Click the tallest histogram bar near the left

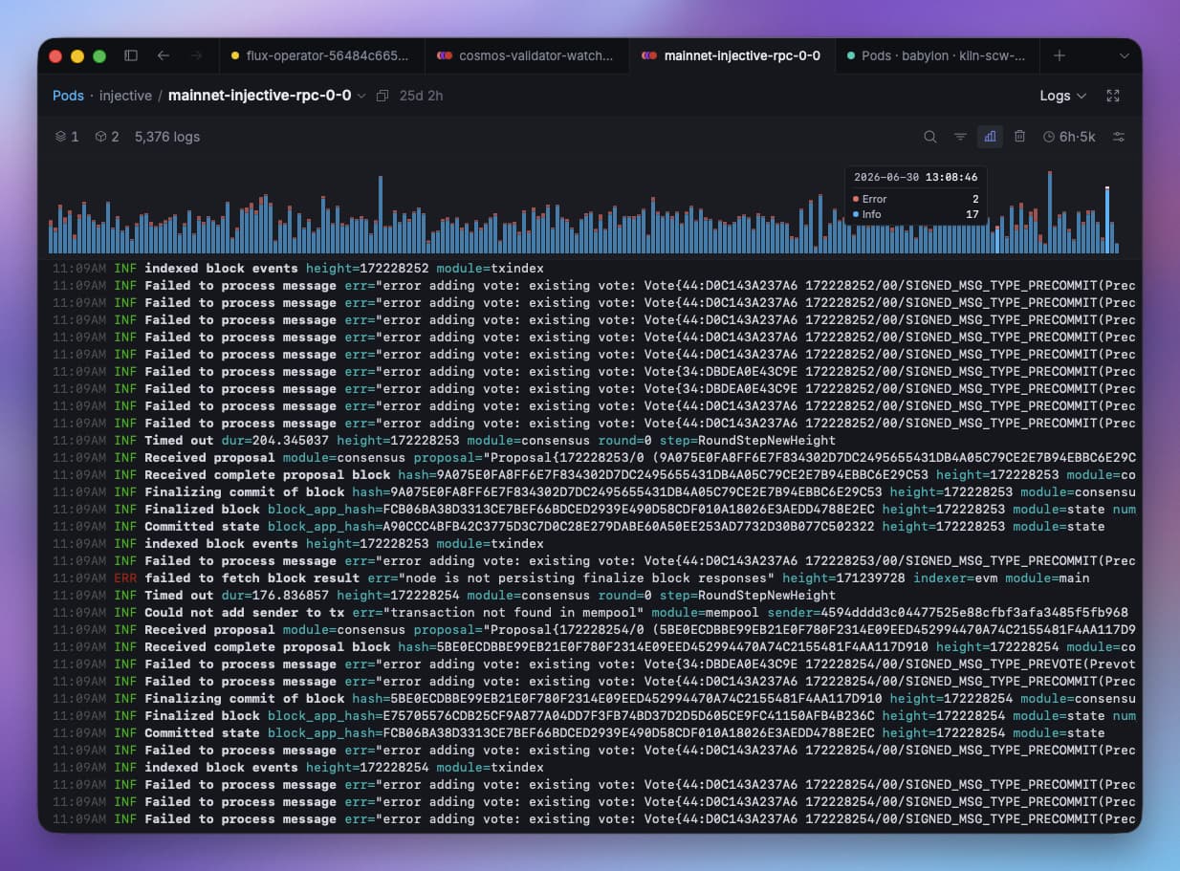(x=380, y=214)
